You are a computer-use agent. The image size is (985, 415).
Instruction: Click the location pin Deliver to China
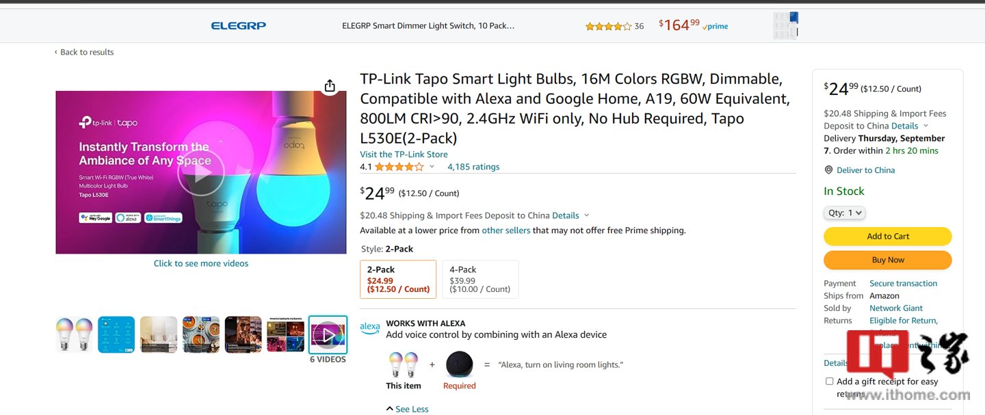(828, 170)
